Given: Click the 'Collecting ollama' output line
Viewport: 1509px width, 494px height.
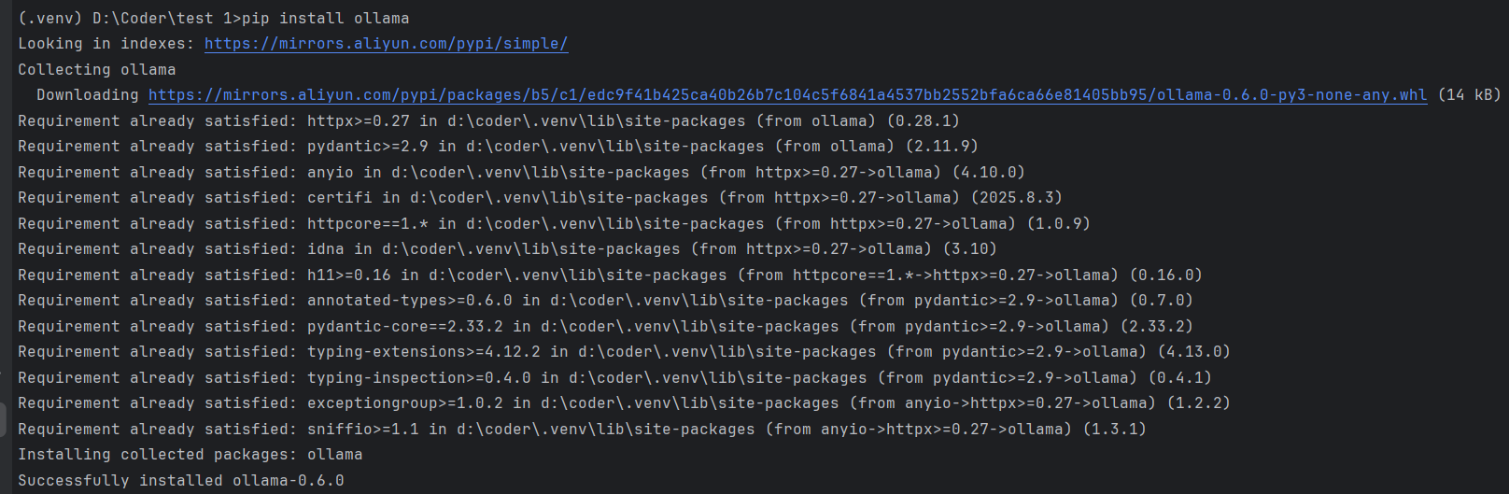Looking at the screenshot, I should [96, 70].
